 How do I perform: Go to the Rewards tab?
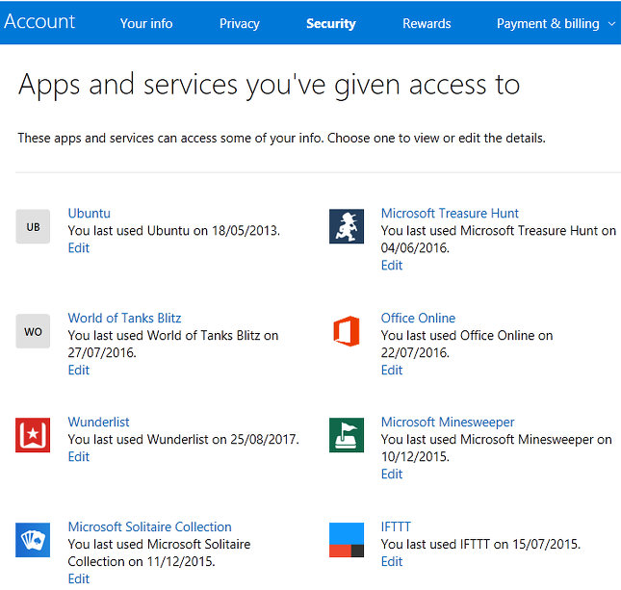(x=427, y=23)
